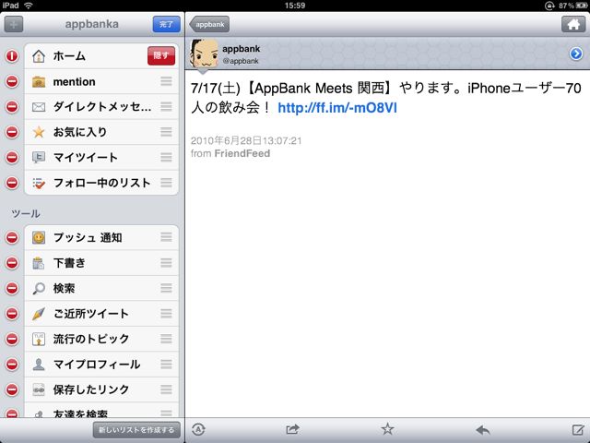The height and width of the screenshot is (443, 590).
Task: Tap red minus delete circle beside mention
Action: coord(12,81)
